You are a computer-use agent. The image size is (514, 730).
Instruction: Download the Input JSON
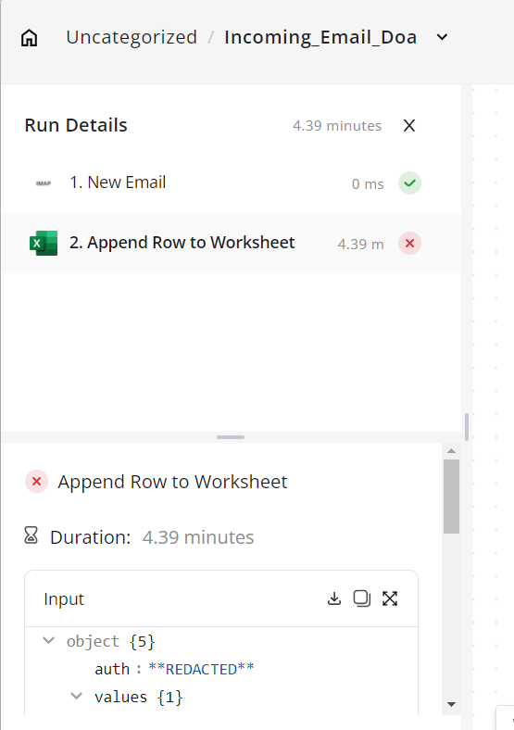(x=334, y=598)
